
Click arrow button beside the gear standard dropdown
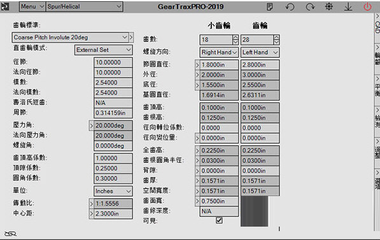point(131,38)
